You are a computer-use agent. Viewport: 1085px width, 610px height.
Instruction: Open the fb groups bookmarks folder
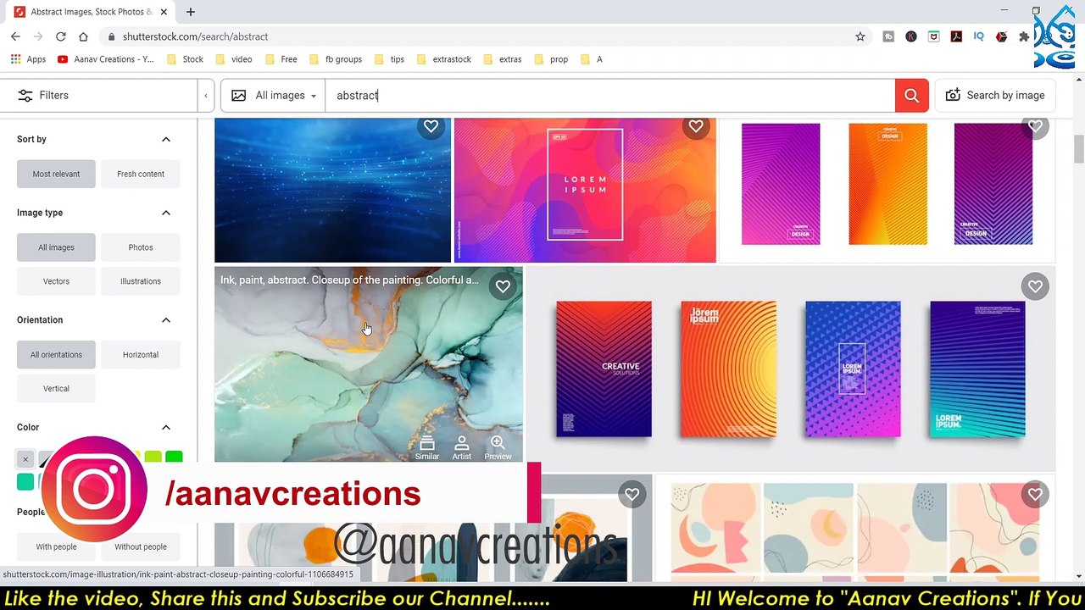click(x=335, y=59)
